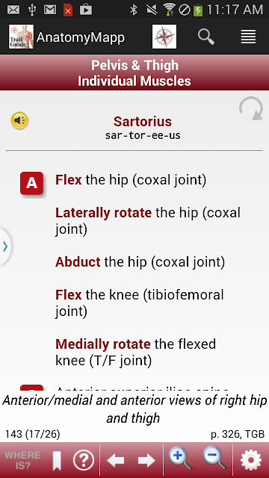Viewport: 269px width, 478px height.
Task: Expand the left side drawer chevron
Action: pos(5,246)
